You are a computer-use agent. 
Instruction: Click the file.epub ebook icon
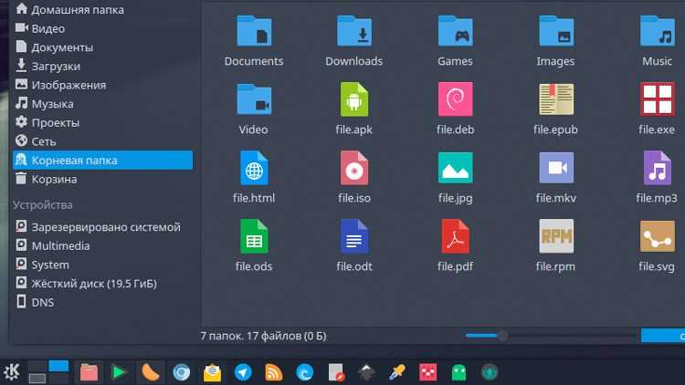point(555,99)
